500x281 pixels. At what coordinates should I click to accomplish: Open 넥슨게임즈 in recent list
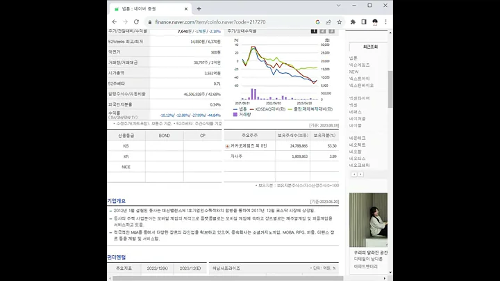click(360, 65)
